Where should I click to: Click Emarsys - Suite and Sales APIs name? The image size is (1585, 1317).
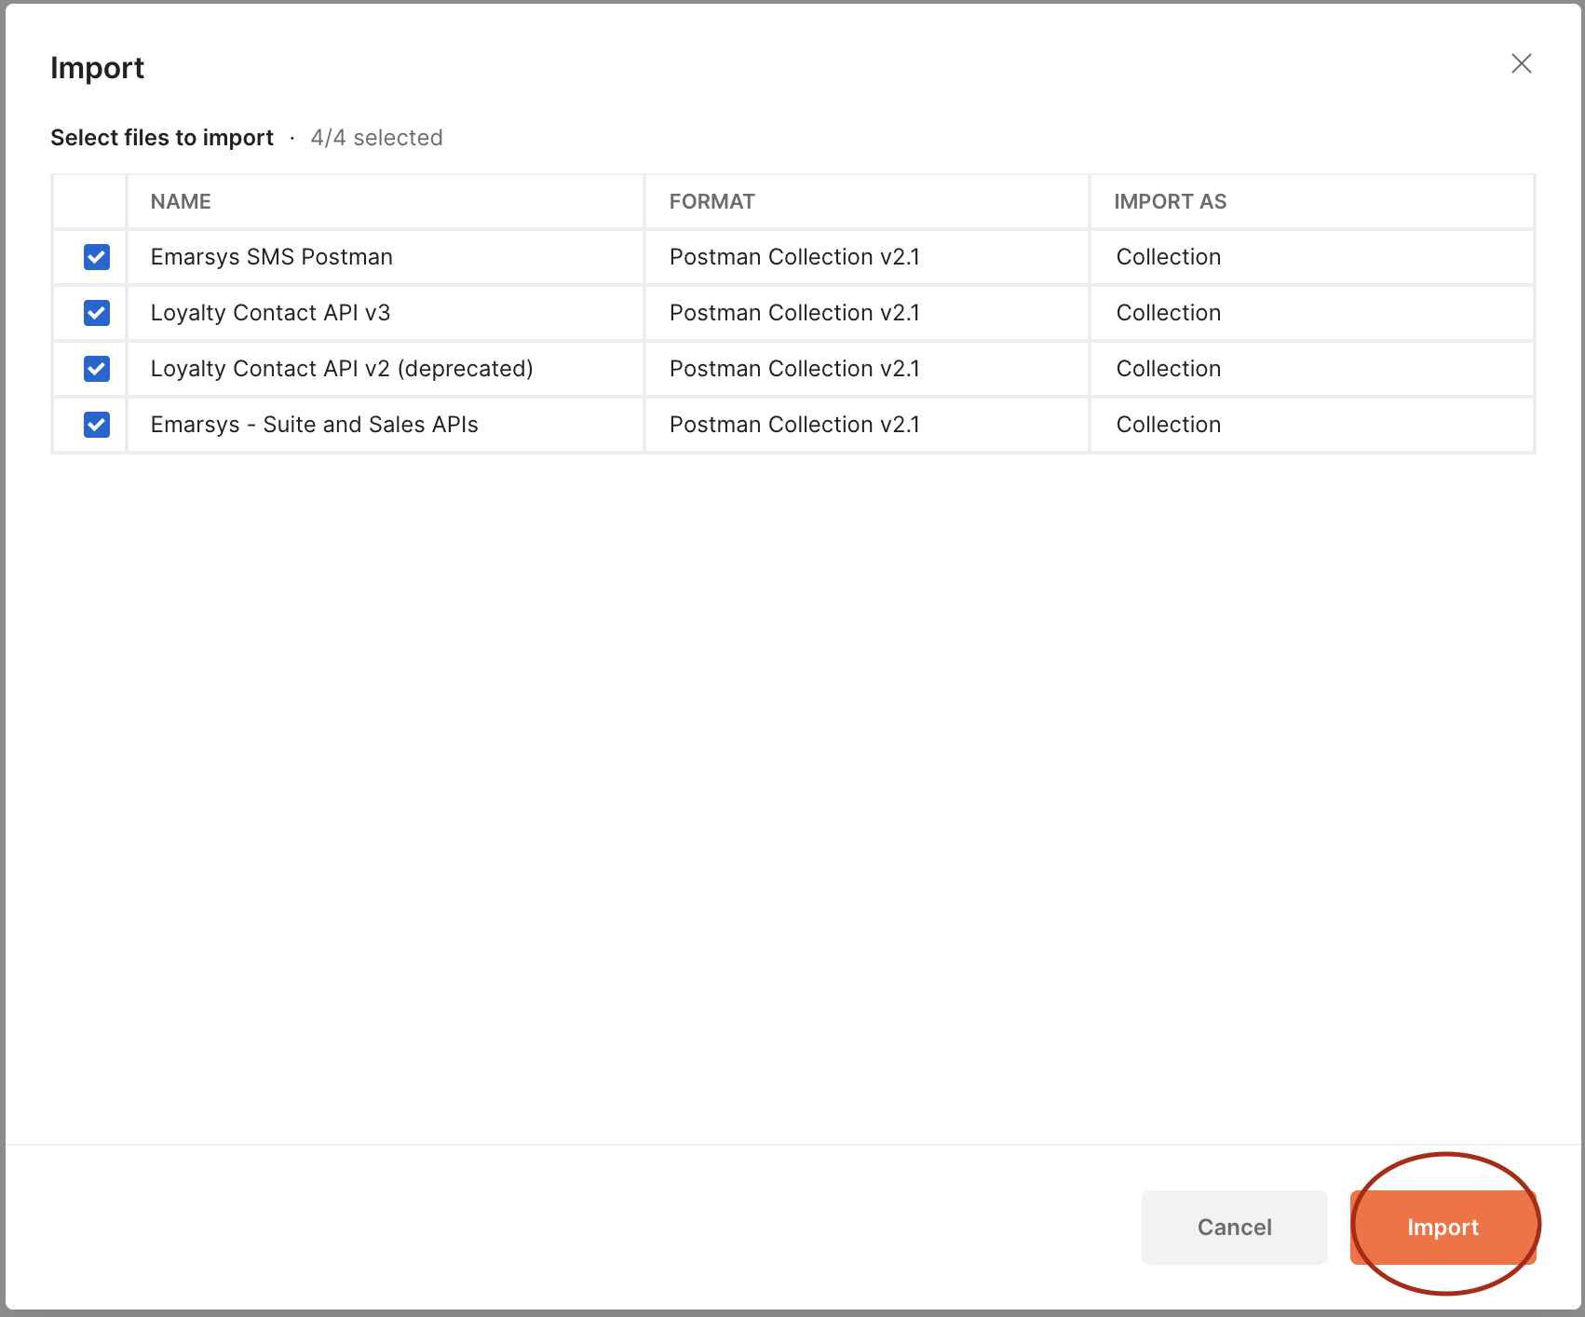coord(314,425)
